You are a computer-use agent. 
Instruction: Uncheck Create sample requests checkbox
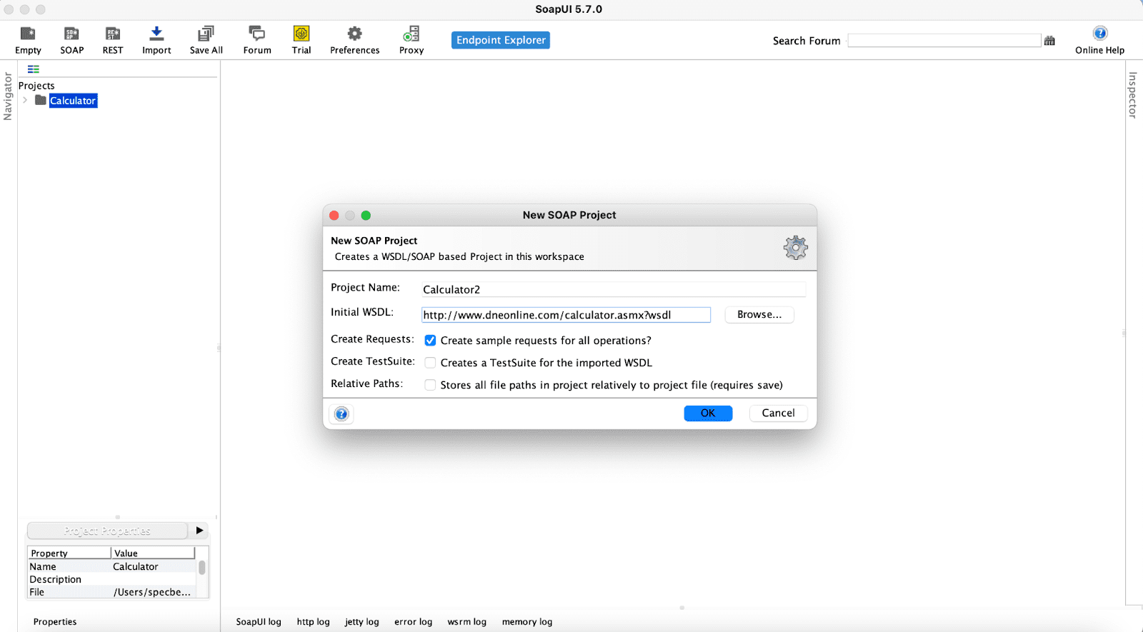(430, 341)
